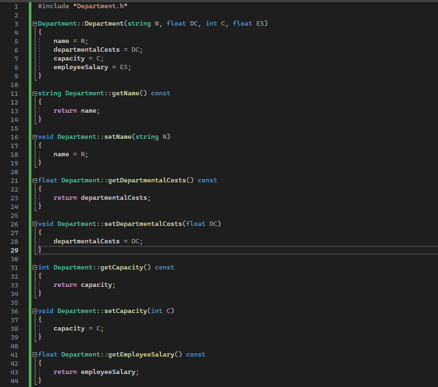
Task: Click line number 36 in the gutter
Action: tap(14, 311)
